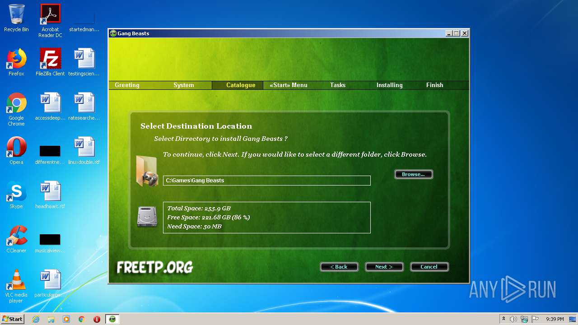Click the volume icon in system tray
The width and height of the screenshot is (578, 325).
[x=513, y=319]
